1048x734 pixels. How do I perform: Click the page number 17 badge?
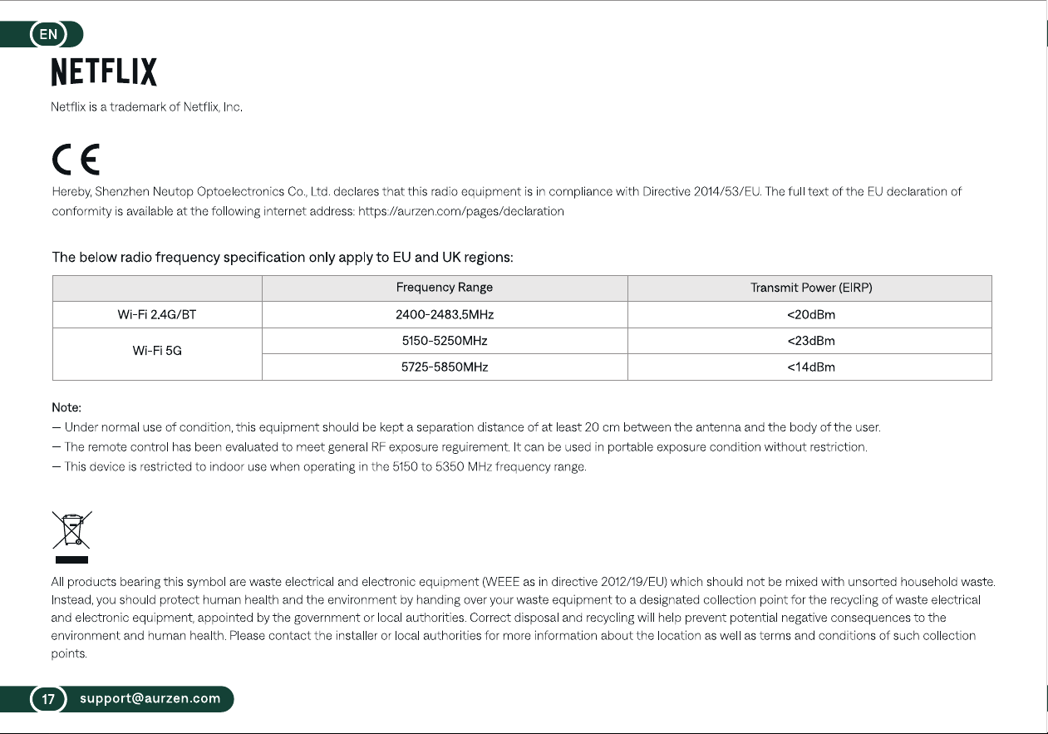[x=49, y=699]
